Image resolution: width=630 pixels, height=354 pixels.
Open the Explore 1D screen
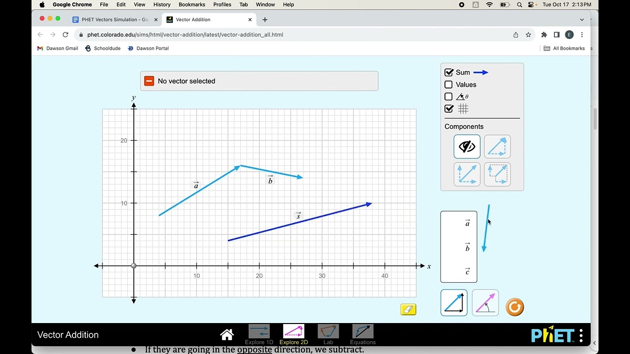[x=259, y=335]
